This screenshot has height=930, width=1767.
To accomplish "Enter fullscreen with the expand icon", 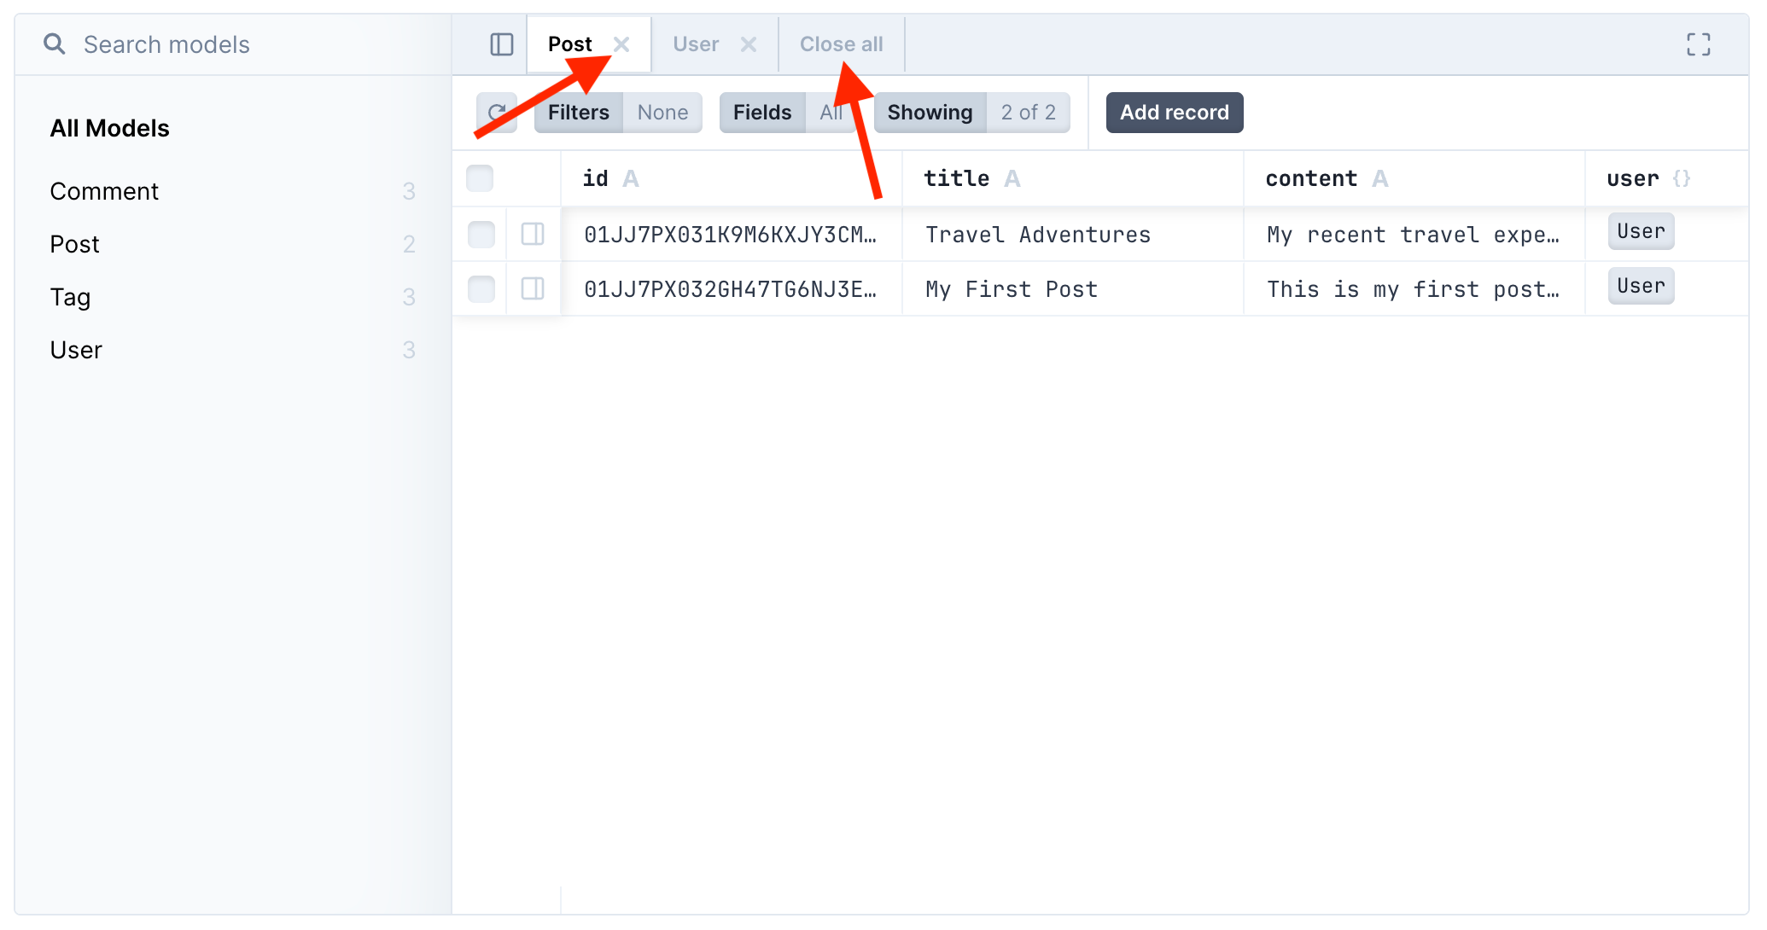I will (1698, 44).
